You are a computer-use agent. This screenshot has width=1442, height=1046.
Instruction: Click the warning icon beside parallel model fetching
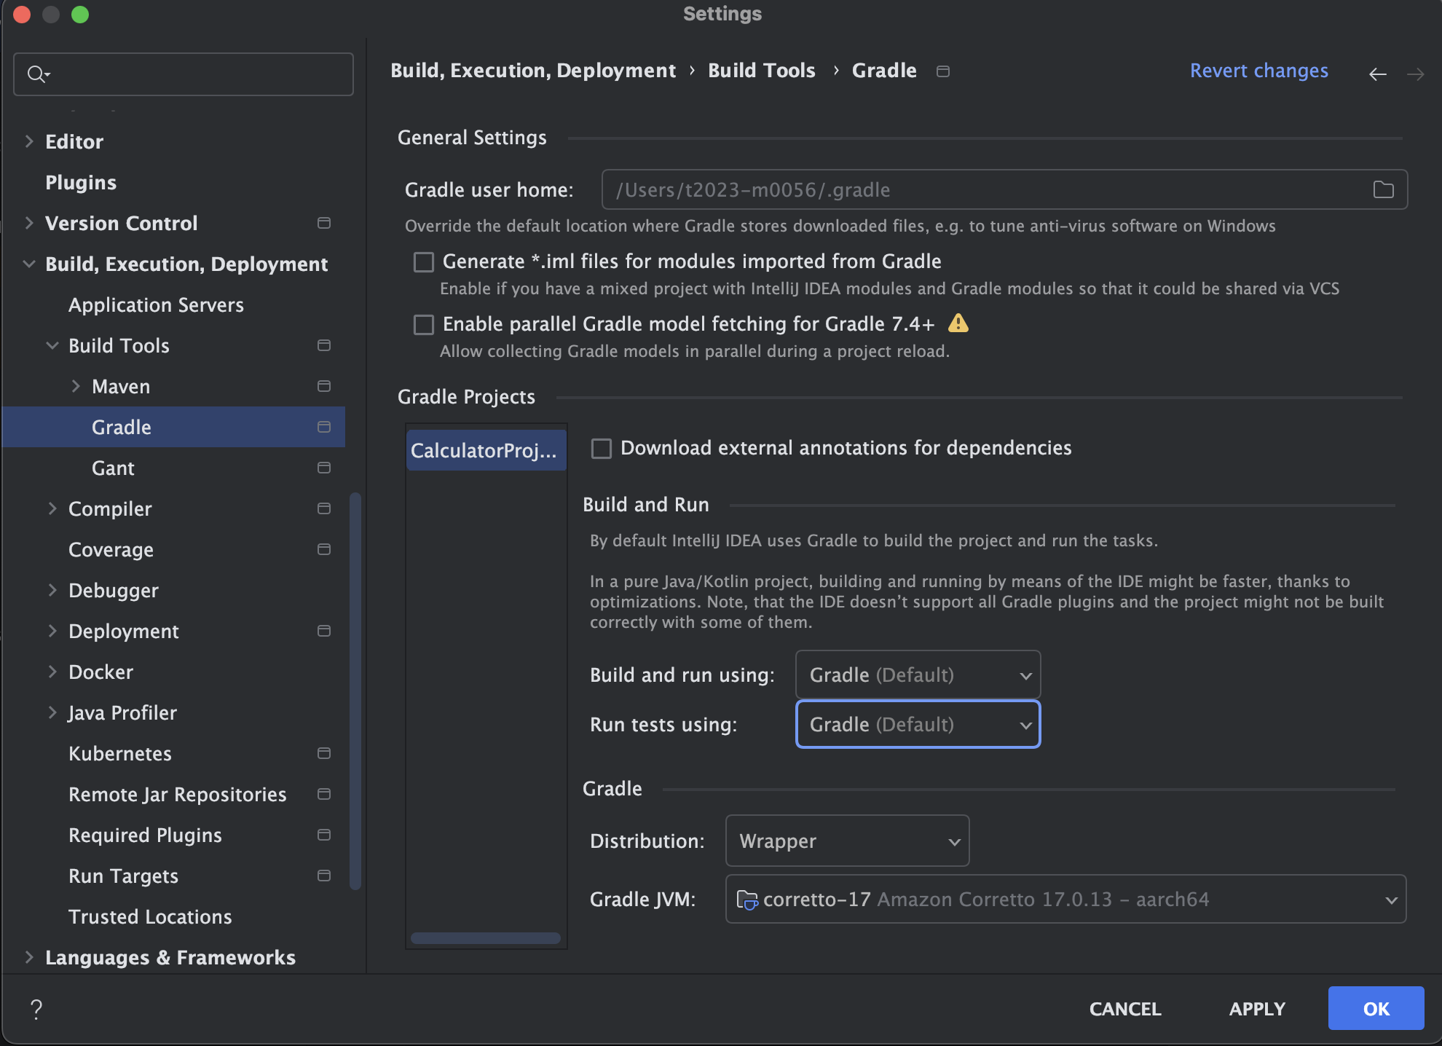click(958, 323)
